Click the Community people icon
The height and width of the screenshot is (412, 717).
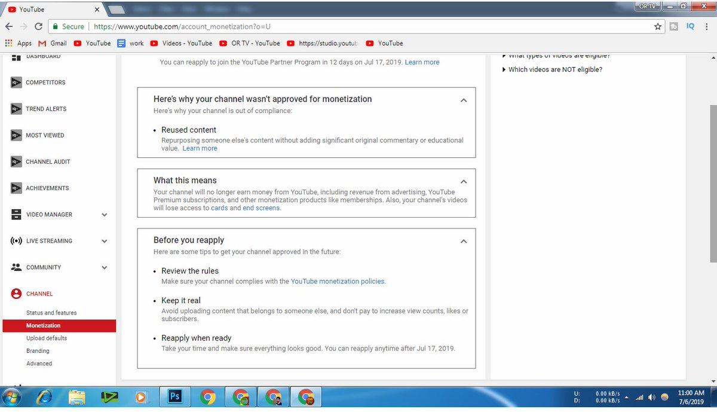[16, 267]
